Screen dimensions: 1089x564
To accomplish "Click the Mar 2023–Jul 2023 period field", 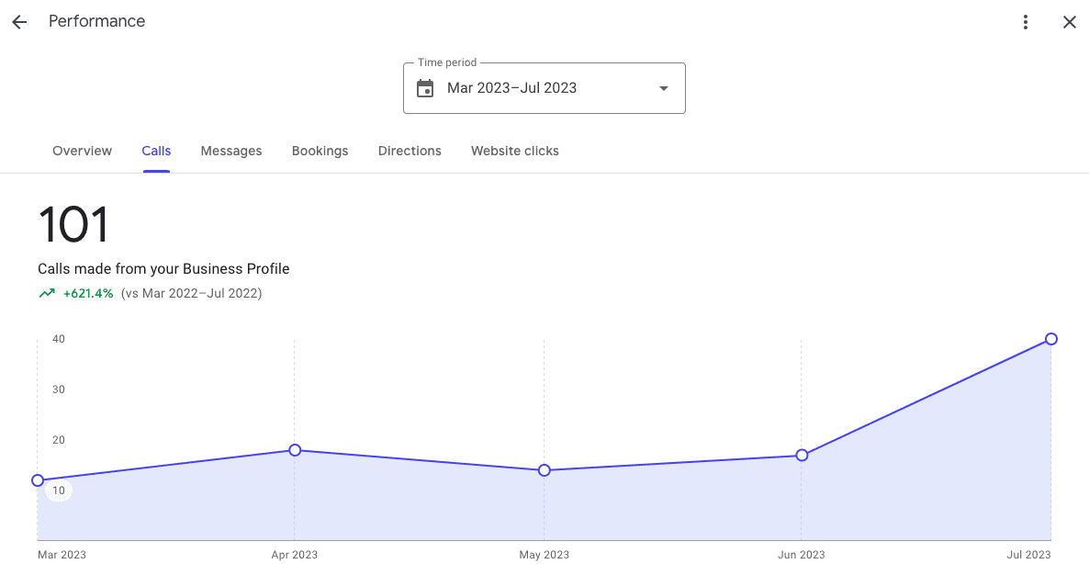I will coord(544,88).
